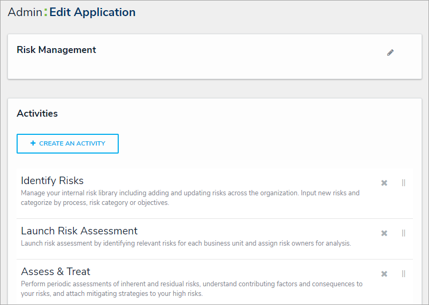Viewport: 429px width, 305px height.
Task: Click the pencil icon to edit Risk Management
Action: (390, 52)
